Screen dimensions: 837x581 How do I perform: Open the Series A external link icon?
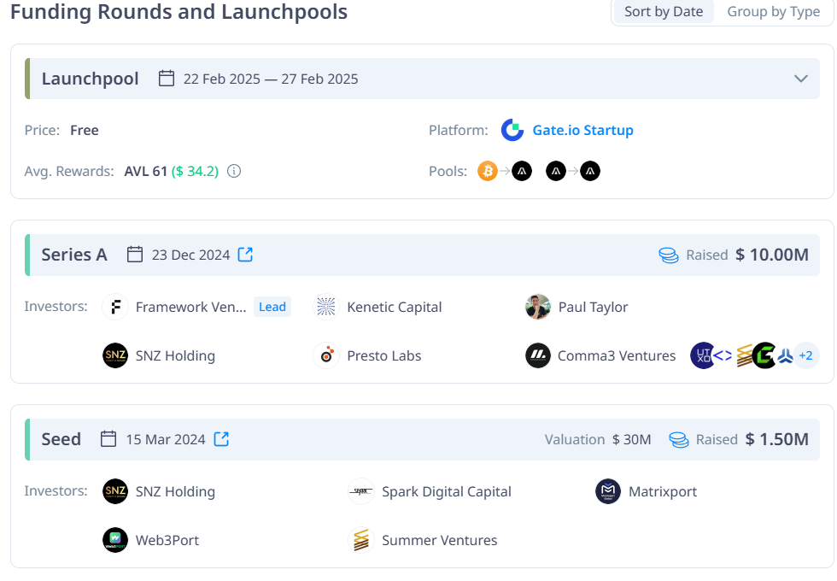click(245, 255)
